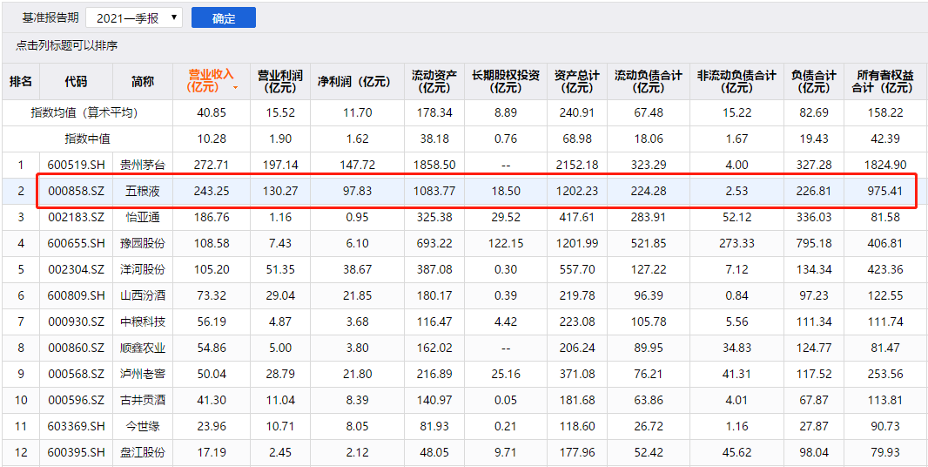Sort by 非流动负债合计(亿元) column header
The height and width of the screenshot is (467, 928).
coord(736,82)
